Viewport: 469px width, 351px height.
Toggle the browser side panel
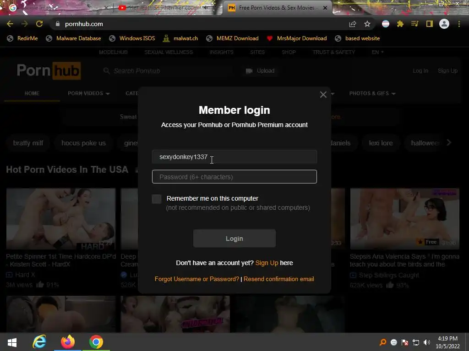coord(430,24)
